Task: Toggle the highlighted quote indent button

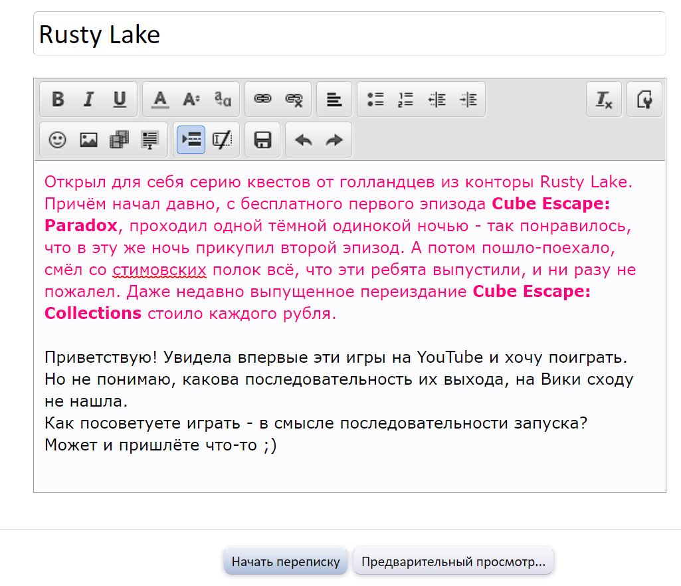Action: click(x=191, y=140)
